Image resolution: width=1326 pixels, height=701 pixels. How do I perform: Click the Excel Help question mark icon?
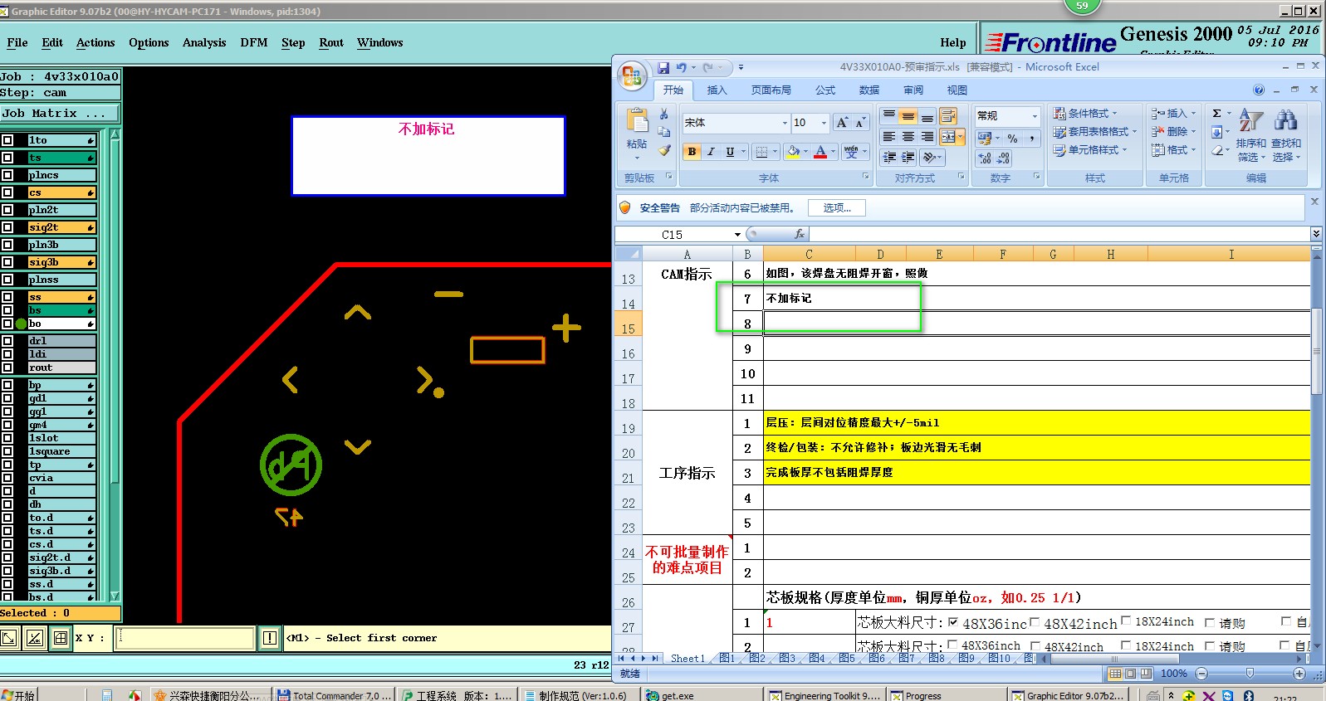pos(1259,90)
